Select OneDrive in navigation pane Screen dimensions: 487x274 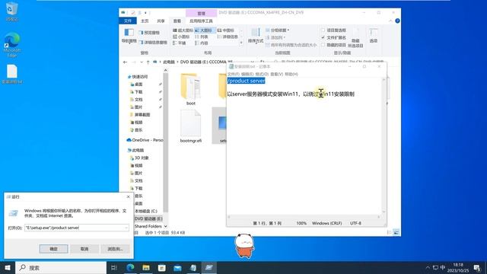pyautogui.click(x=145, y=140)
